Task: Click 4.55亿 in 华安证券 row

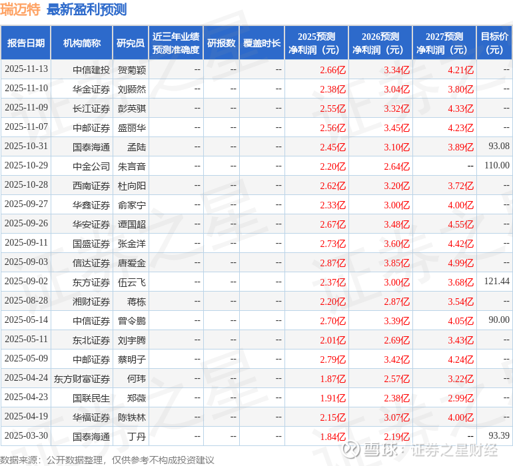Action: [460, 224]
